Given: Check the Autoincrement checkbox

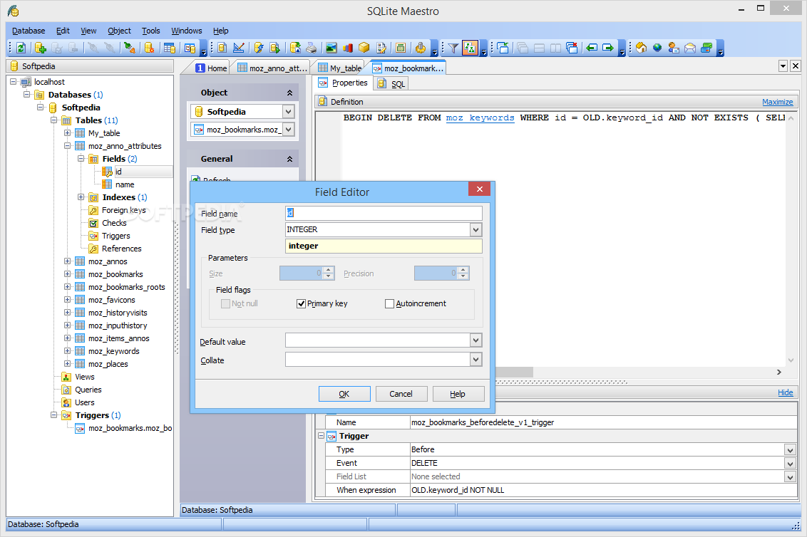Looking at the screenshot, I should [x=390, y=303].
